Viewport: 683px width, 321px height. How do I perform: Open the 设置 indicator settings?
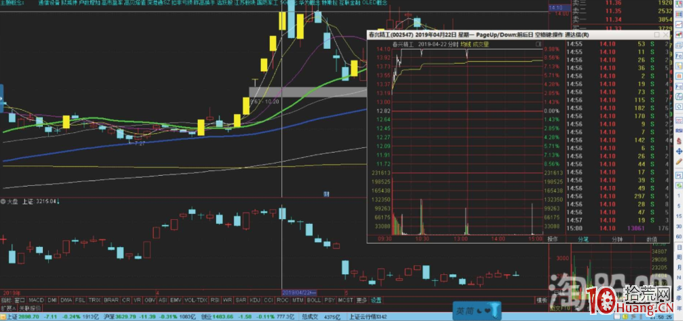[x=376, y=300]
